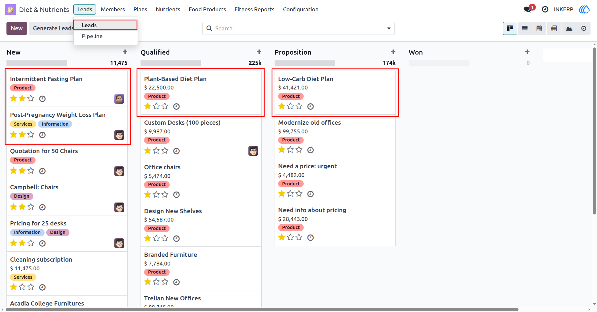
Task: Choose Pipeline in the dropdown menu
Action: (105, 36)
